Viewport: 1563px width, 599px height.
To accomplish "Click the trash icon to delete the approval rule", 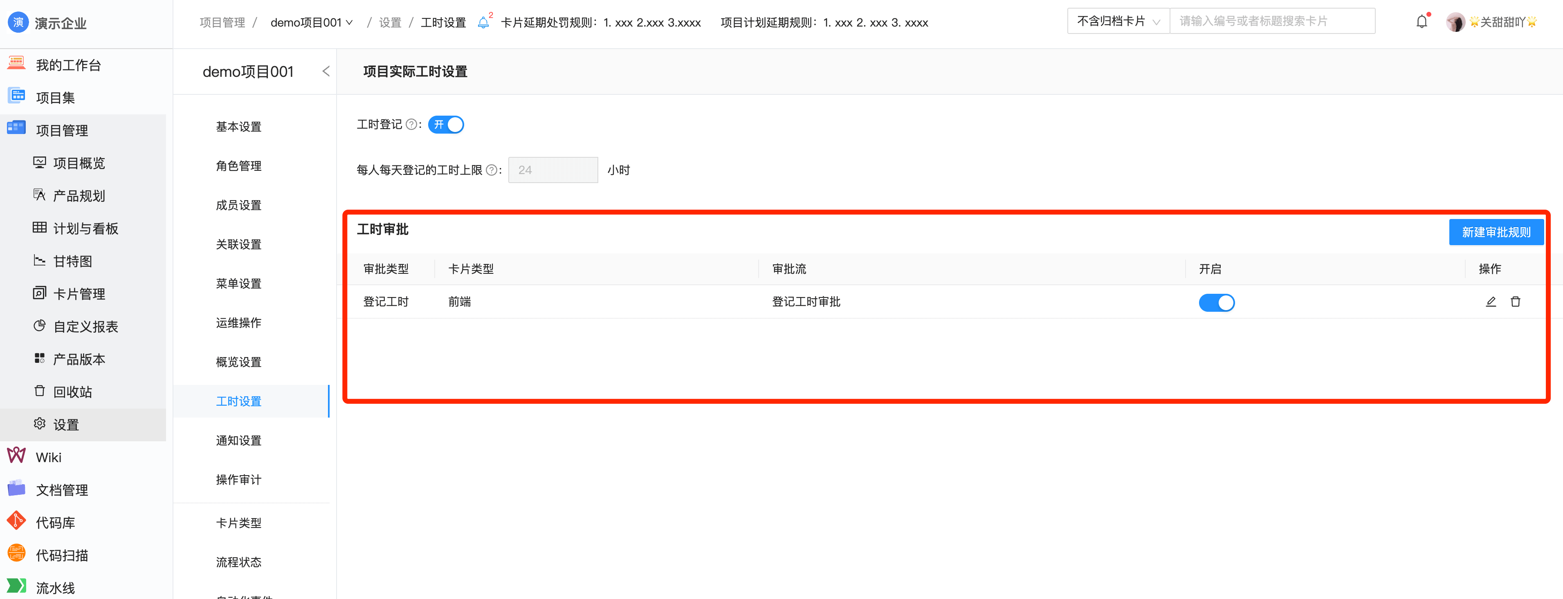I will tap(1515, 302).
